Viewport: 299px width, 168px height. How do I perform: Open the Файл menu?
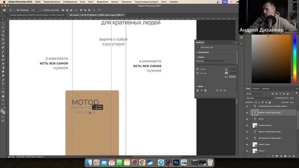38,2
